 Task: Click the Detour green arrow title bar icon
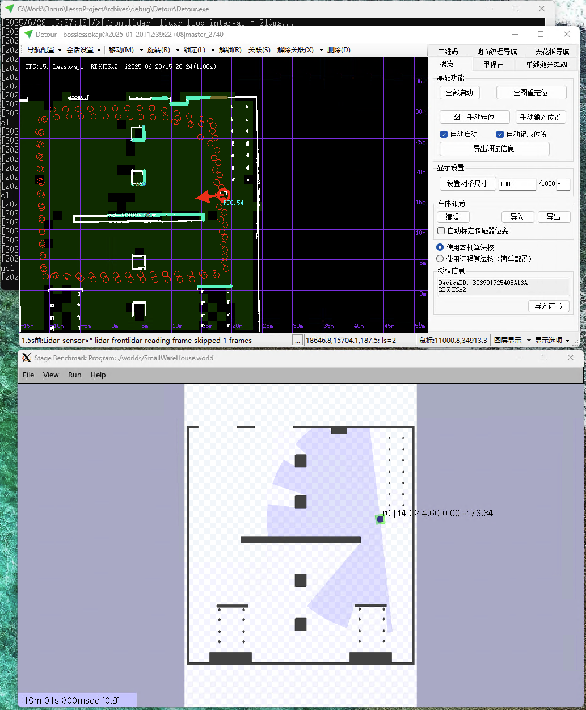pyautogui.click(x=28, y=35)
